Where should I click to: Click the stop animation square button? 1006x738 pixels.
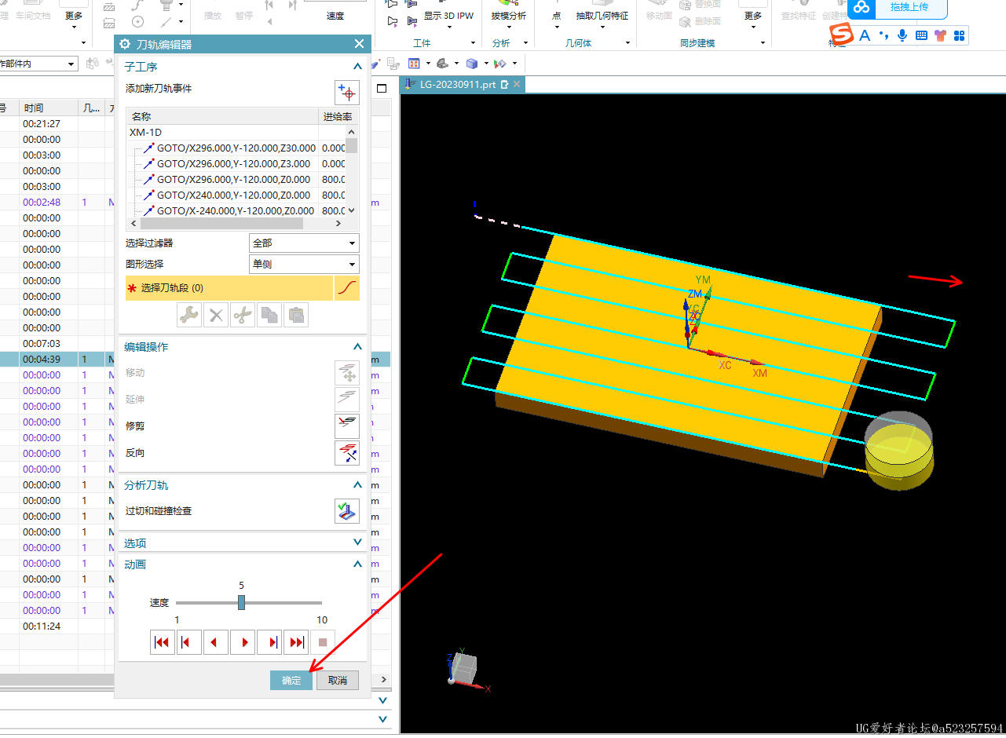click(x=323, y=642)
